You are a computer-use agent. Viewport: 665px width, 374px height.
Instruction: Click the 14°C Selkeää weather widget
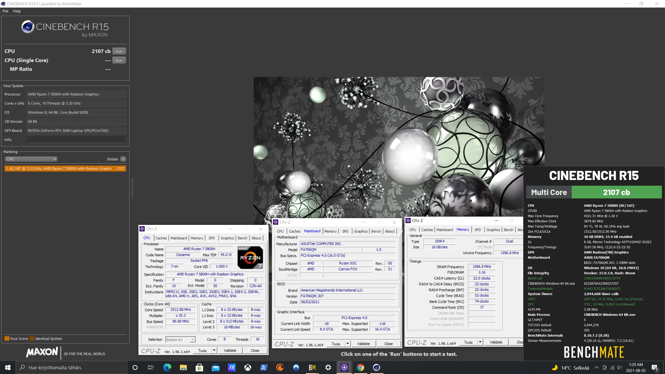[570, 368]
